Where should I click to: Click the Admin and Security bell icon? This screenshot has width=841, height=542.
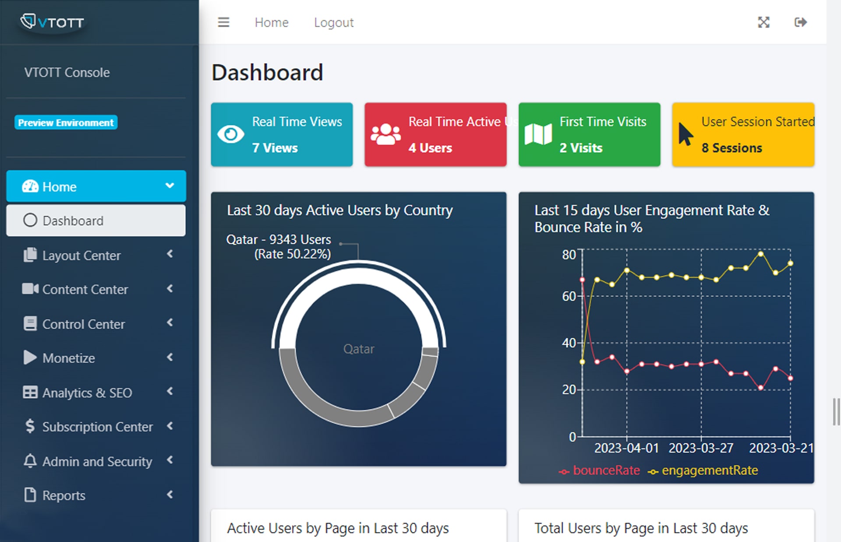pos(30,461)
